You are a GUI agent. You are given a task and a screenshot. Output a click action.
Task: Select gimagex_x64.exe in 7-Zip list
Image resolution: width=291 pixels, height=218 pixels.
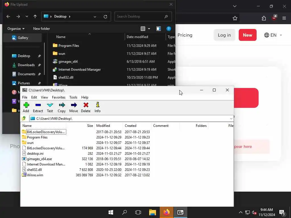click(39, 159)
